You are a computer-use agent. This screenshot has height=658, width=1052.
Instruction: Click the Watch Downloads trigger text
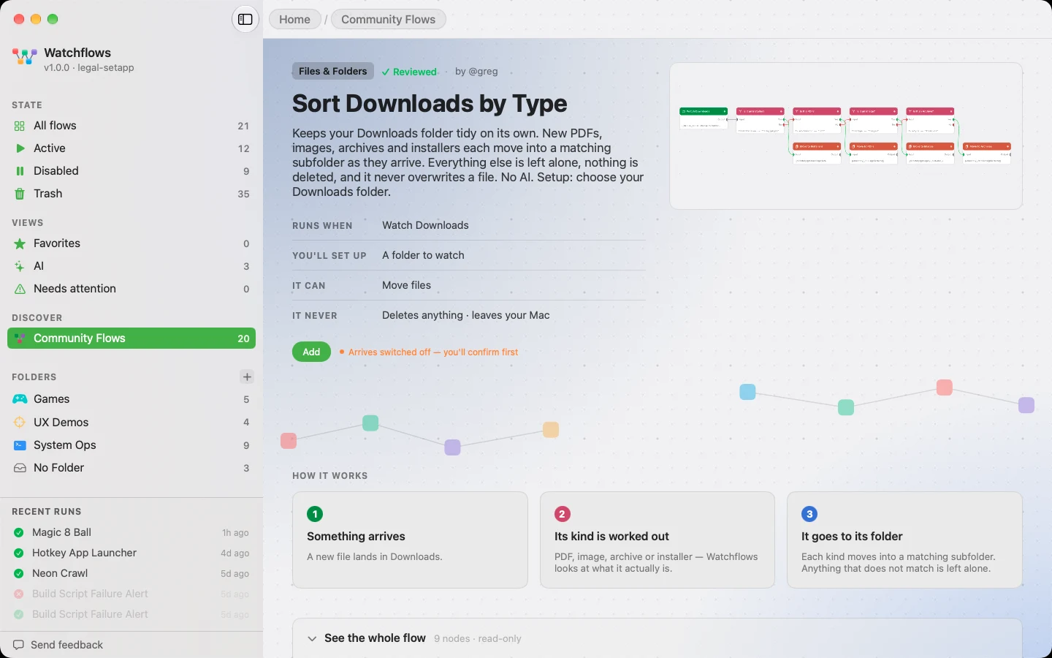(x=425, y=225)
